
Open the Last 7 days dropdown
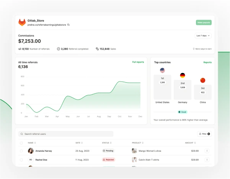click(x=203, y=36)
